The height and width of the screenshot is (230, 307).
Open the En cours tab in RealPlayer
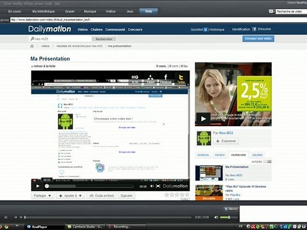coord(14,11)
